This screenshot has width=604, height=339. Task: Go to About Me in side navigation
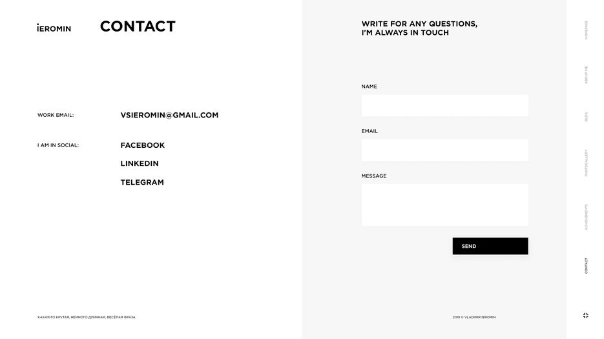(587, 75)
